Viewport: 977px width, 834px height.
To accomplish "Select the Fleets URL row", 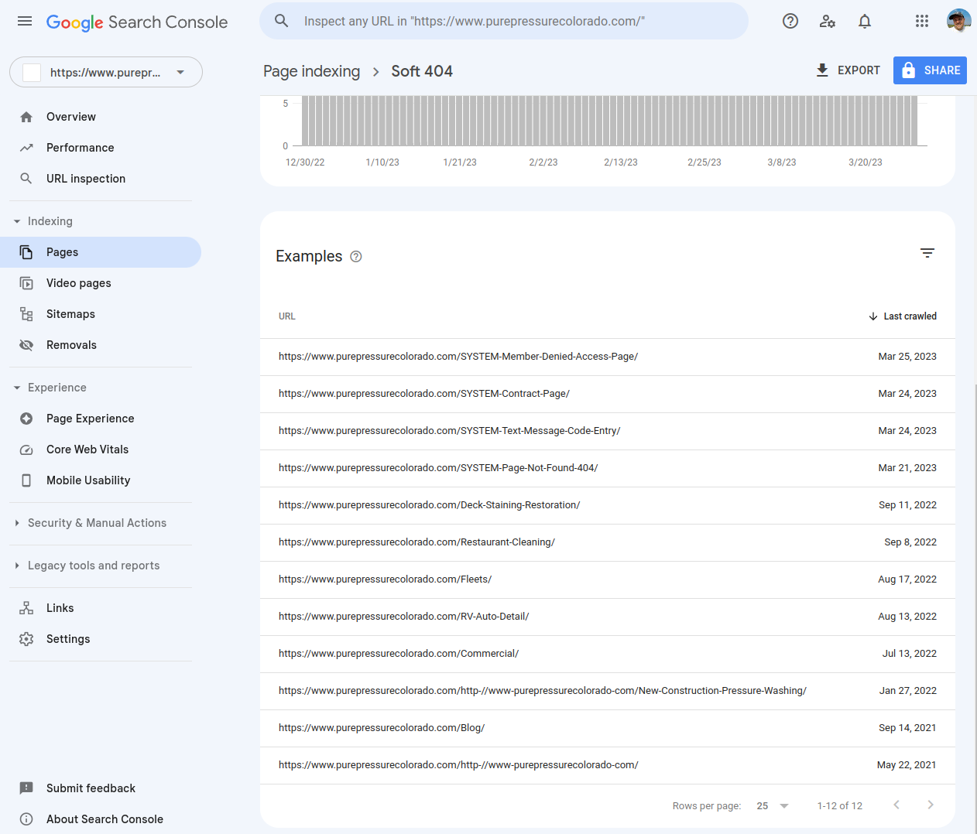I will [x=608, y=580].
